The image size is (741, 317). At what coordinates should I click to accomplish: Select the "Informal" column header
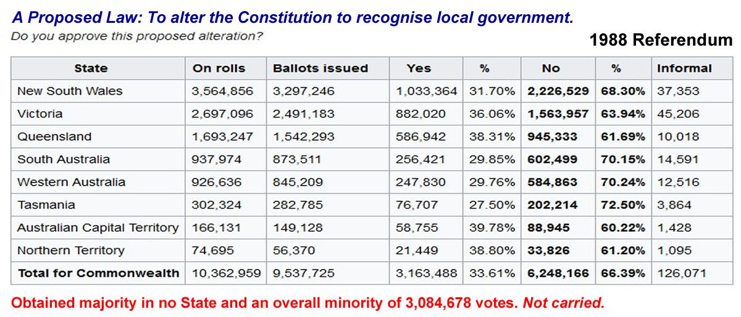coord(684,68)
